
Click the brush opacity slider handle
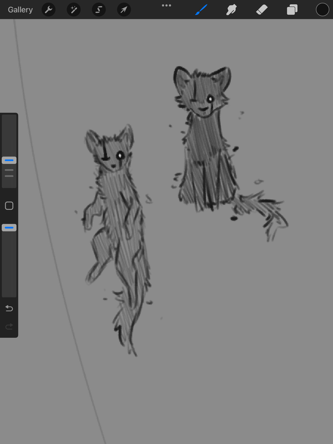pos(9,228)
